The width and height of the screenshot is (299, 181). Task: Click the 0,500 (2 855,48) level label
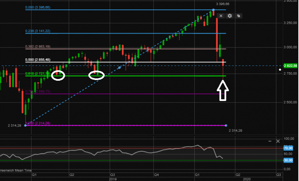pyautogui.click(x=38, y=60)
